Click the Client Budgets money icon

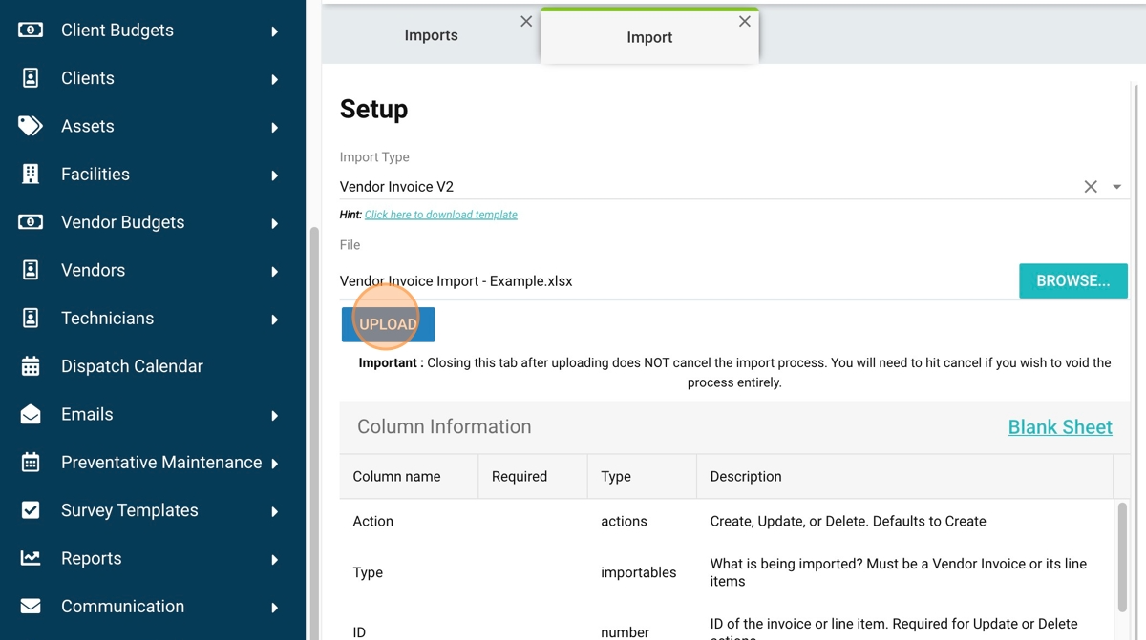click(x=31, y=31)
